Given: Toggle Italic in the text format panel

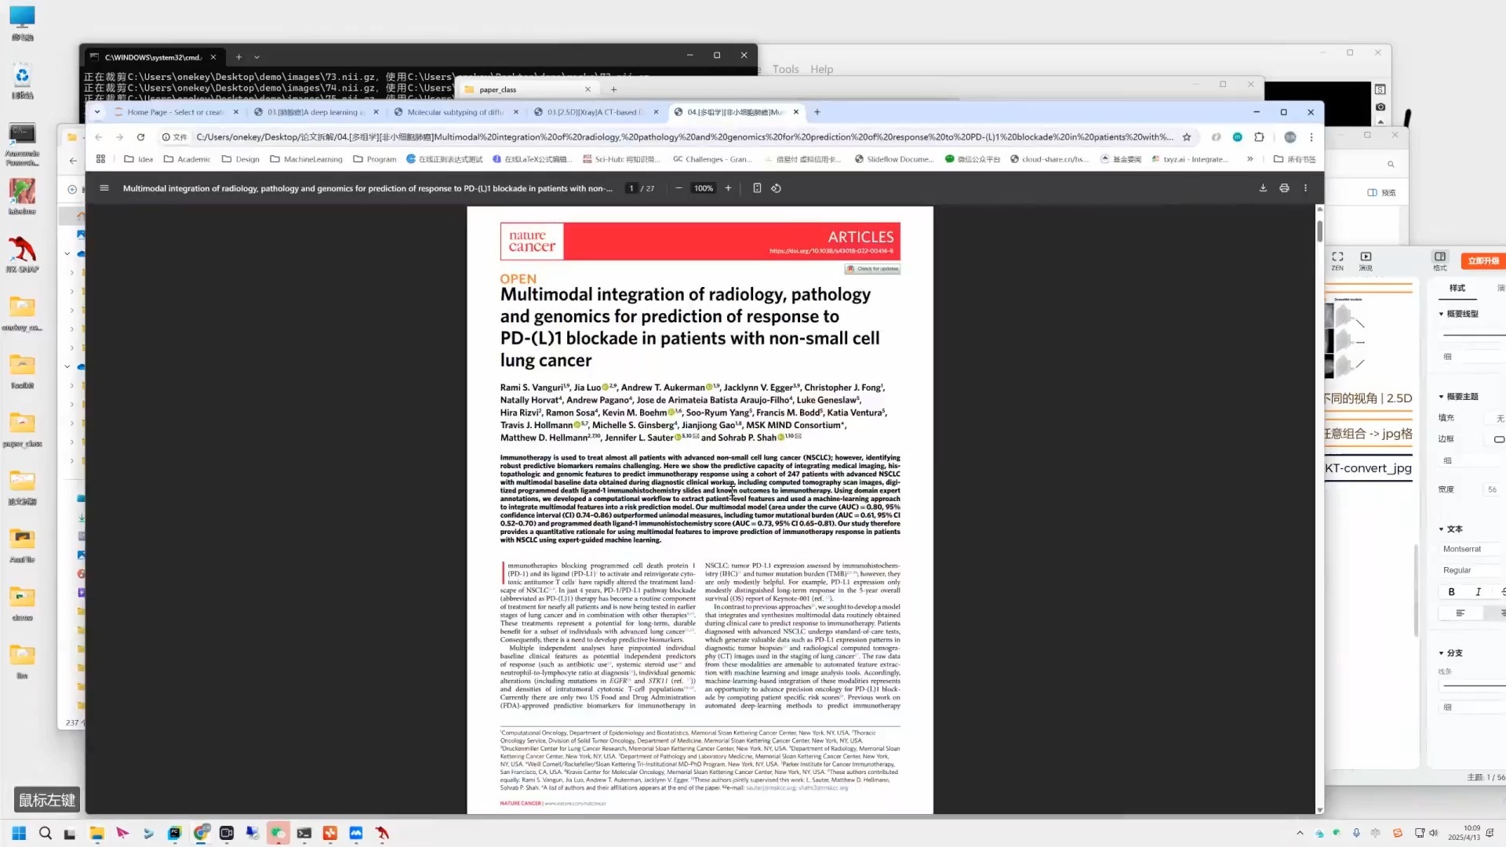Looking at the screenshot, I should (1478, 592).
